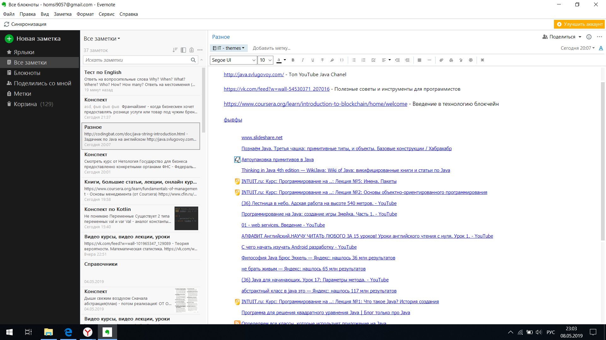Viewport: 606px width, 340px height.
Task: Expand the font color dropdown arrow
Action: (285, 60)
